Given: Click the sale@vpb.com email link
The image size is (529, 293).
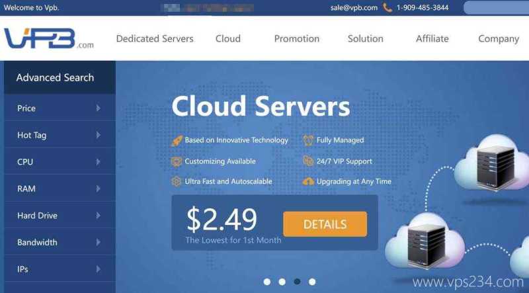Looking at the screenshot, I should [354, 8].
